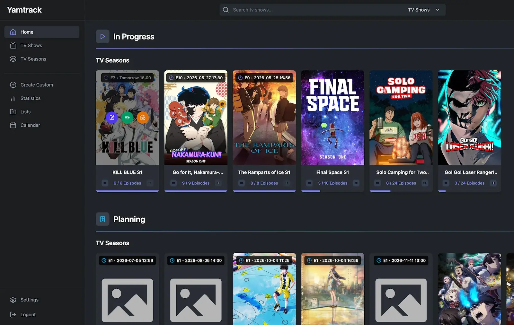The height and width of the screenshot is (325, 514).
Task: Click the E9 2026-05-28 16:56 badge
Action: (264, 78)
